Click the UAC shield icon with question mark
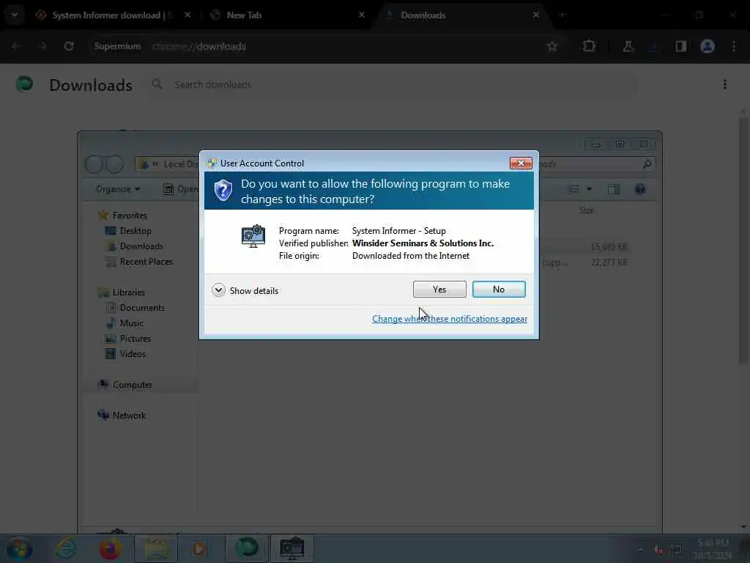Screen dimensions: 750x563 tap(223, 191)
